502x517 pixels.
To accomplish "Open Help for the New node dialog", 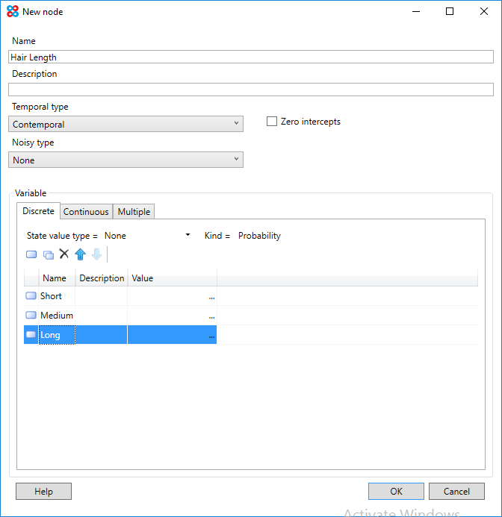I will point(43,491).
